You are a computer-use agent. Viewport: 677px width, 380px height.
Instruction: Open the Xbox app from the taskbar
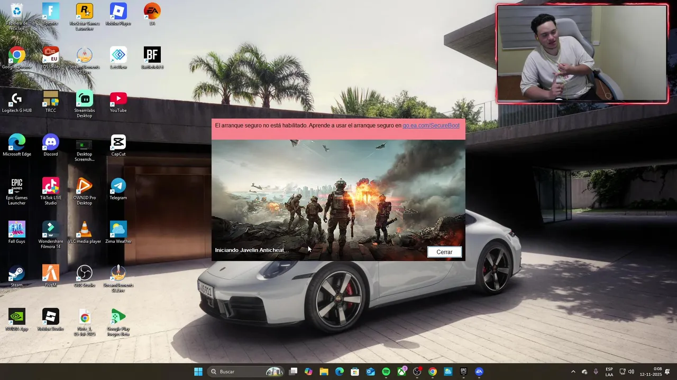(x=401, y=372)
